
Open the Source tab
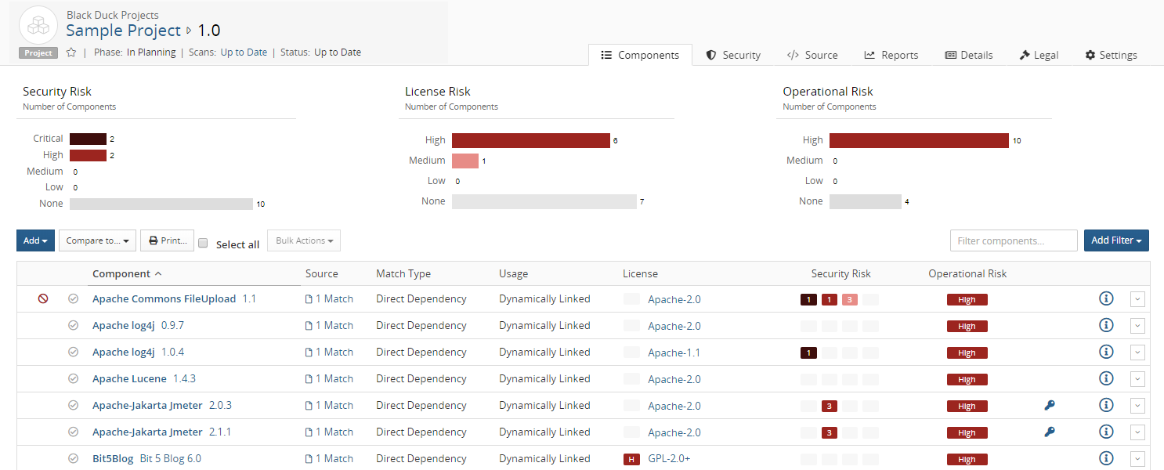(812, 55)
